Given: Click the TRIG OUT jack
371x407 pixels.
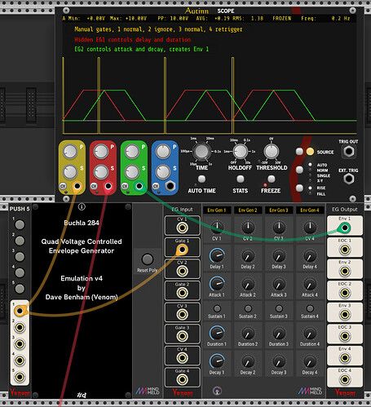Looking at the screenshot, I should pos(349,152).
